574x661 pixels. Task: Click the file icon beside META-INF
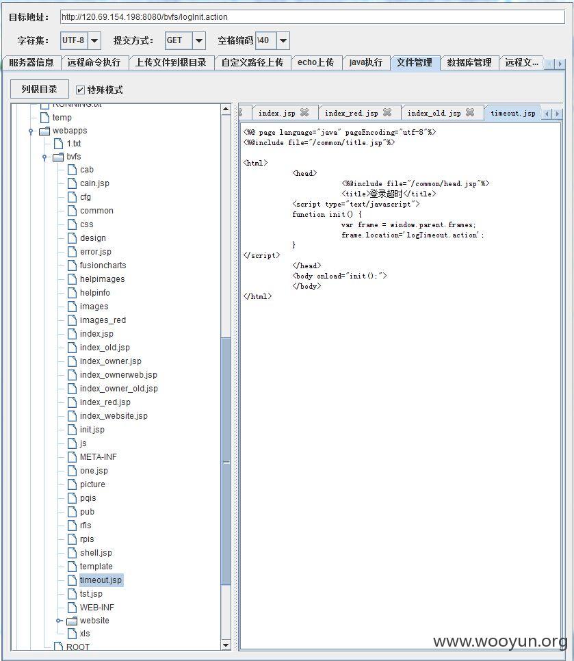tap(72, 457)
